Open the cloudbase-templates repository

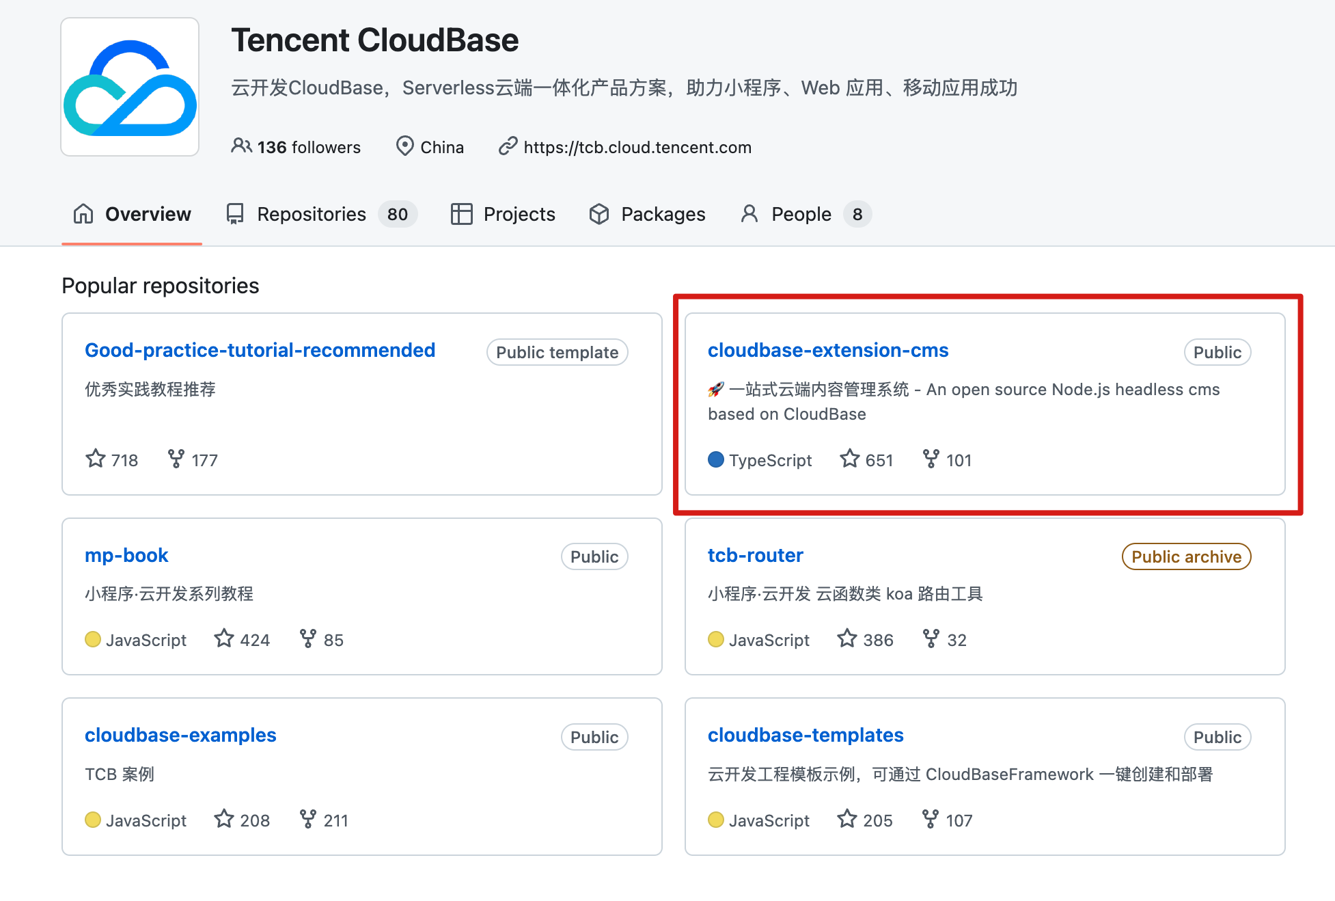point(806,735)
